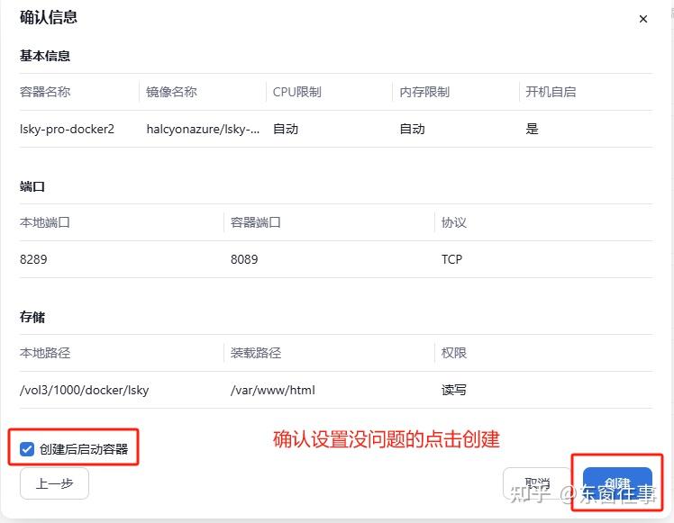
Task: Click the mount path /var/www/html
Action: [273, 390]
